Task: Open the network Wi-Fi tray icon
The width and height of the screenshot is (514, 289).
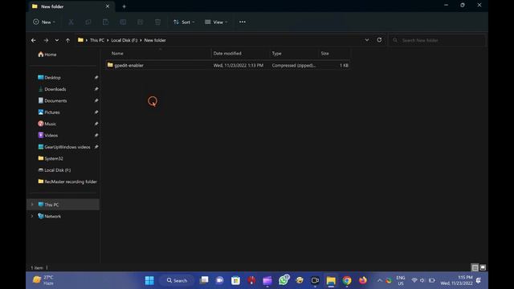Action: tap(414, 280)
